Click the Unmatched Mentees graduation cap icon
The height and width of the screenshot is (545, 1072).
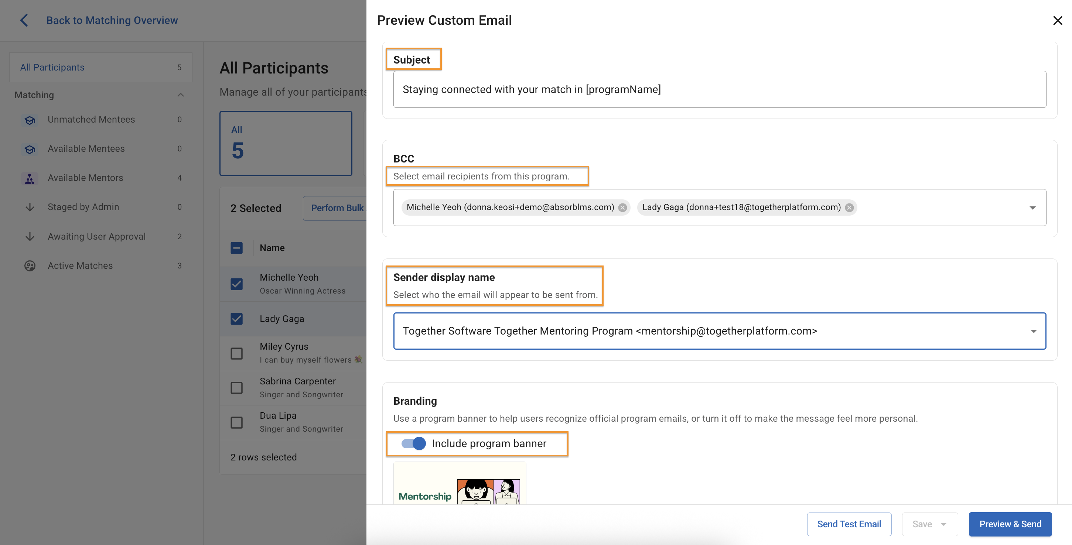tap(30, 120)
